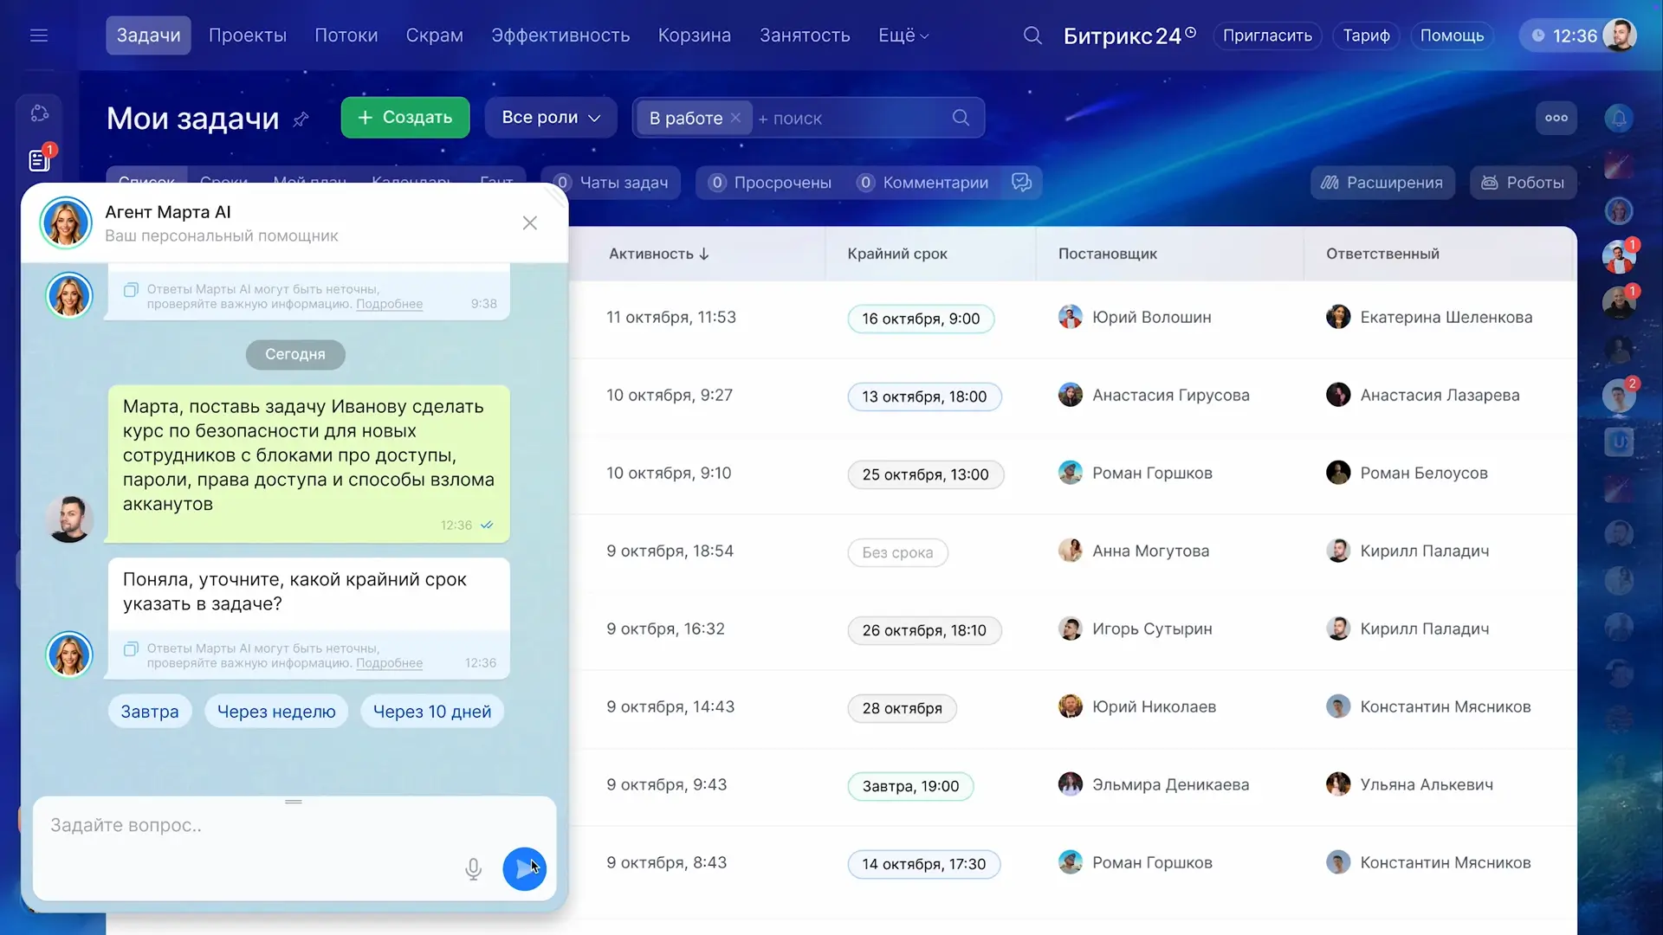Choose the Через неделю quick reply
Image resolution: width=1663 pixels, height=935 pixels.
coord(275,712)
